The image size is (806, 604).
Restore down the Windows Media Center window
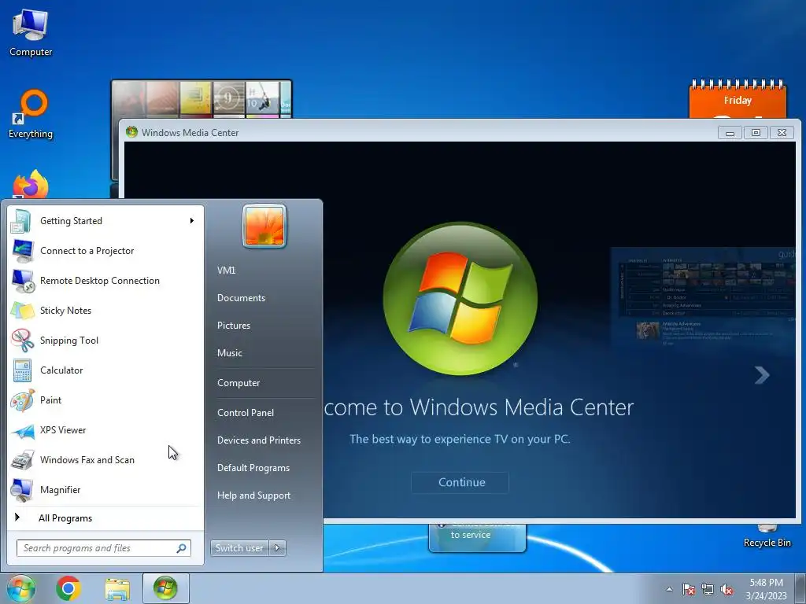756,132
